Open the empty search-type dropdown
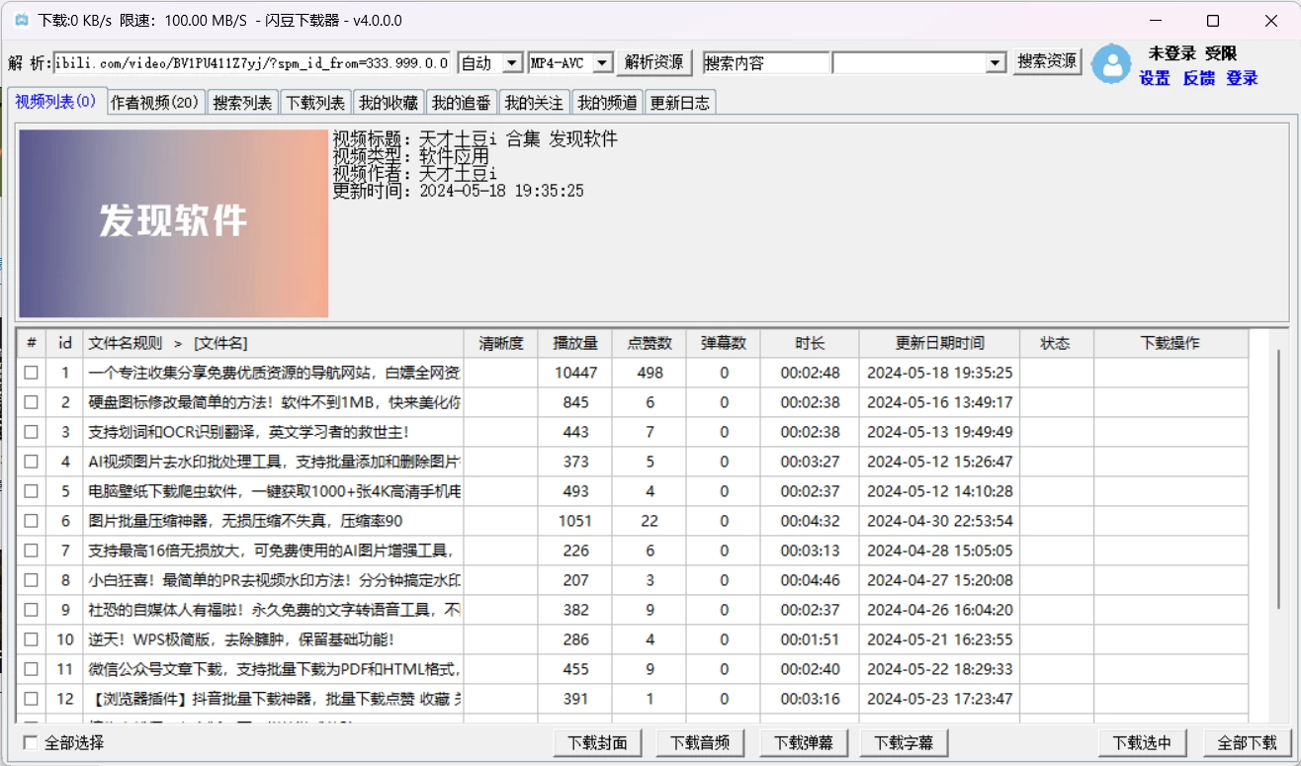1301x766 pixels. click(x=996, y=63)
